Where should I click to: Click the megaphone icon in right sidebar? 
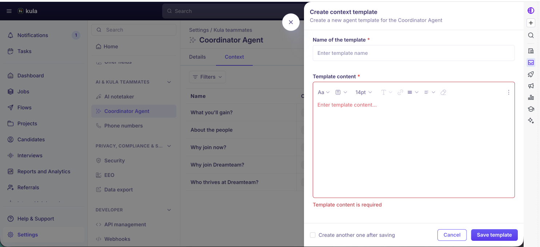(x=531, y=86)
